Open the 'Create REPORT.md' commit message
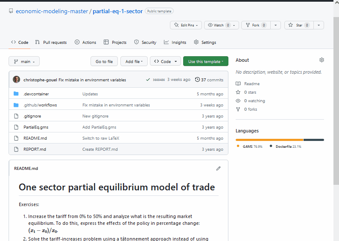This screenshot has width=339, height=241. 100,149
